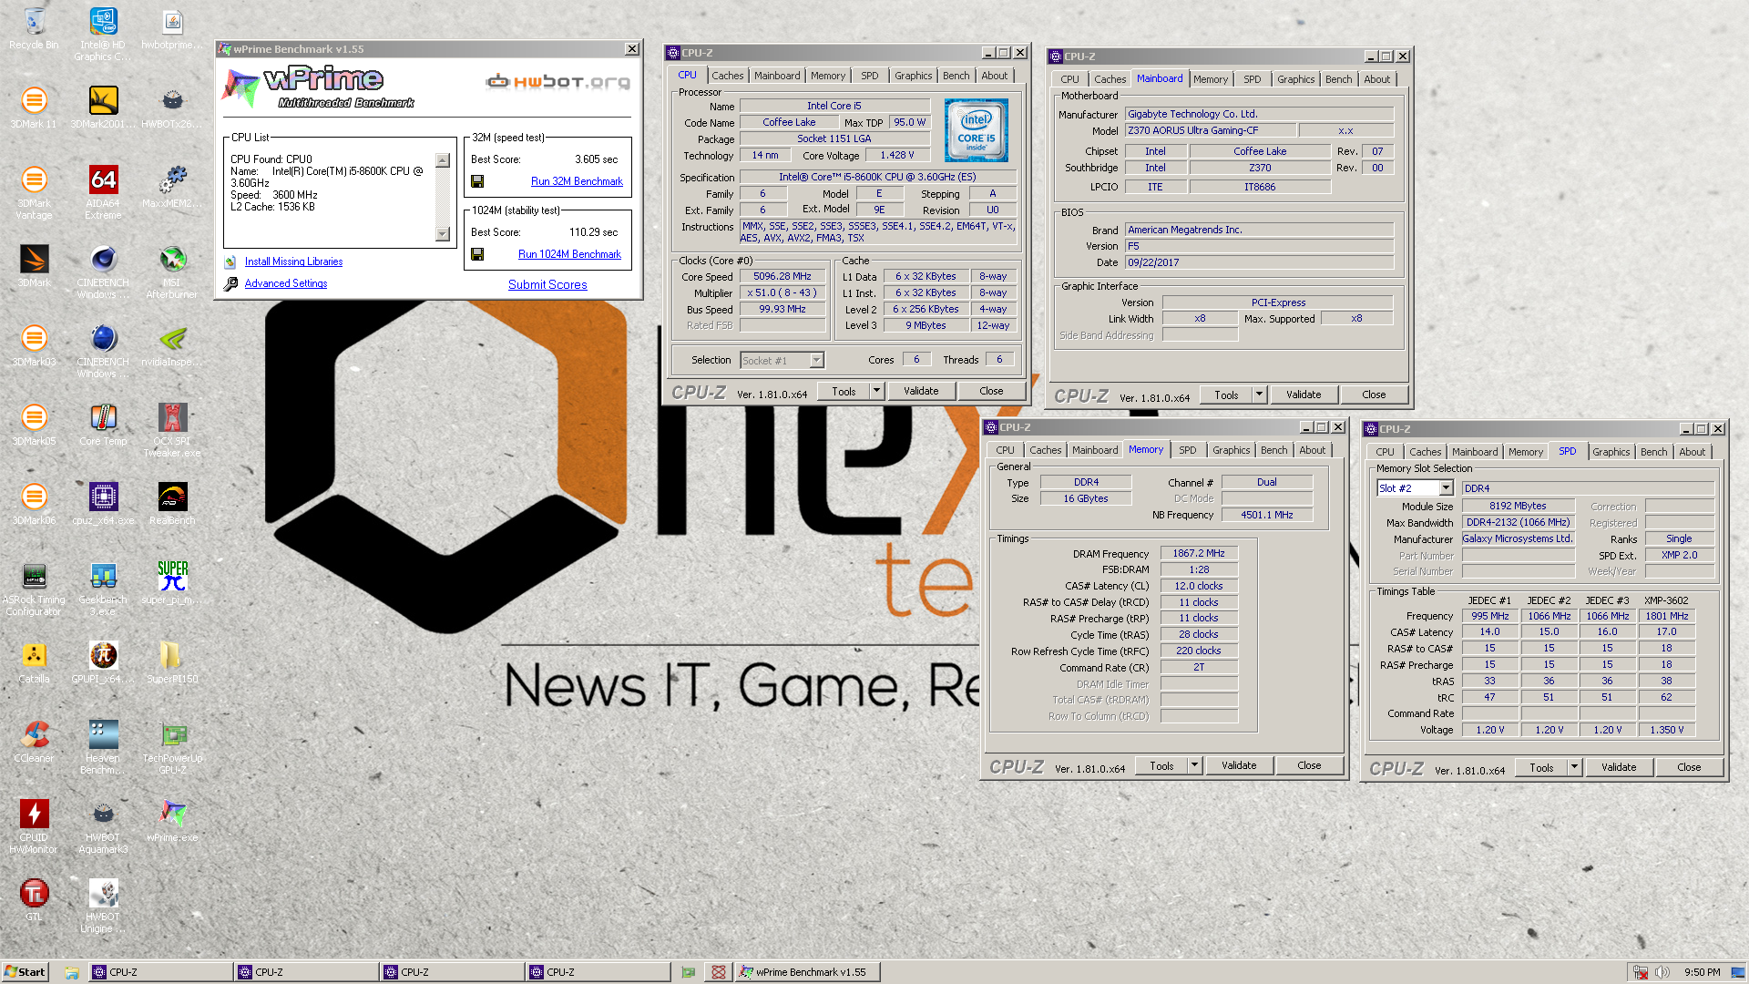Click the 9:50 PM taskbar clock
1749x984 pixels.
pos(1703,972)
